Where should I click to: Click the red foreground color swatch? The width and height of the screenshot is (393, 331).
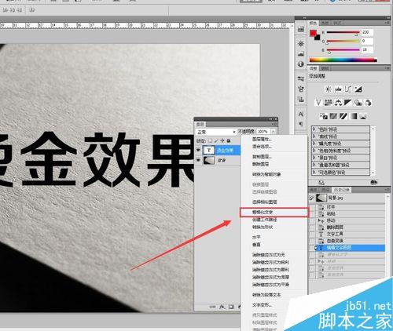click(x=313, y=33)
